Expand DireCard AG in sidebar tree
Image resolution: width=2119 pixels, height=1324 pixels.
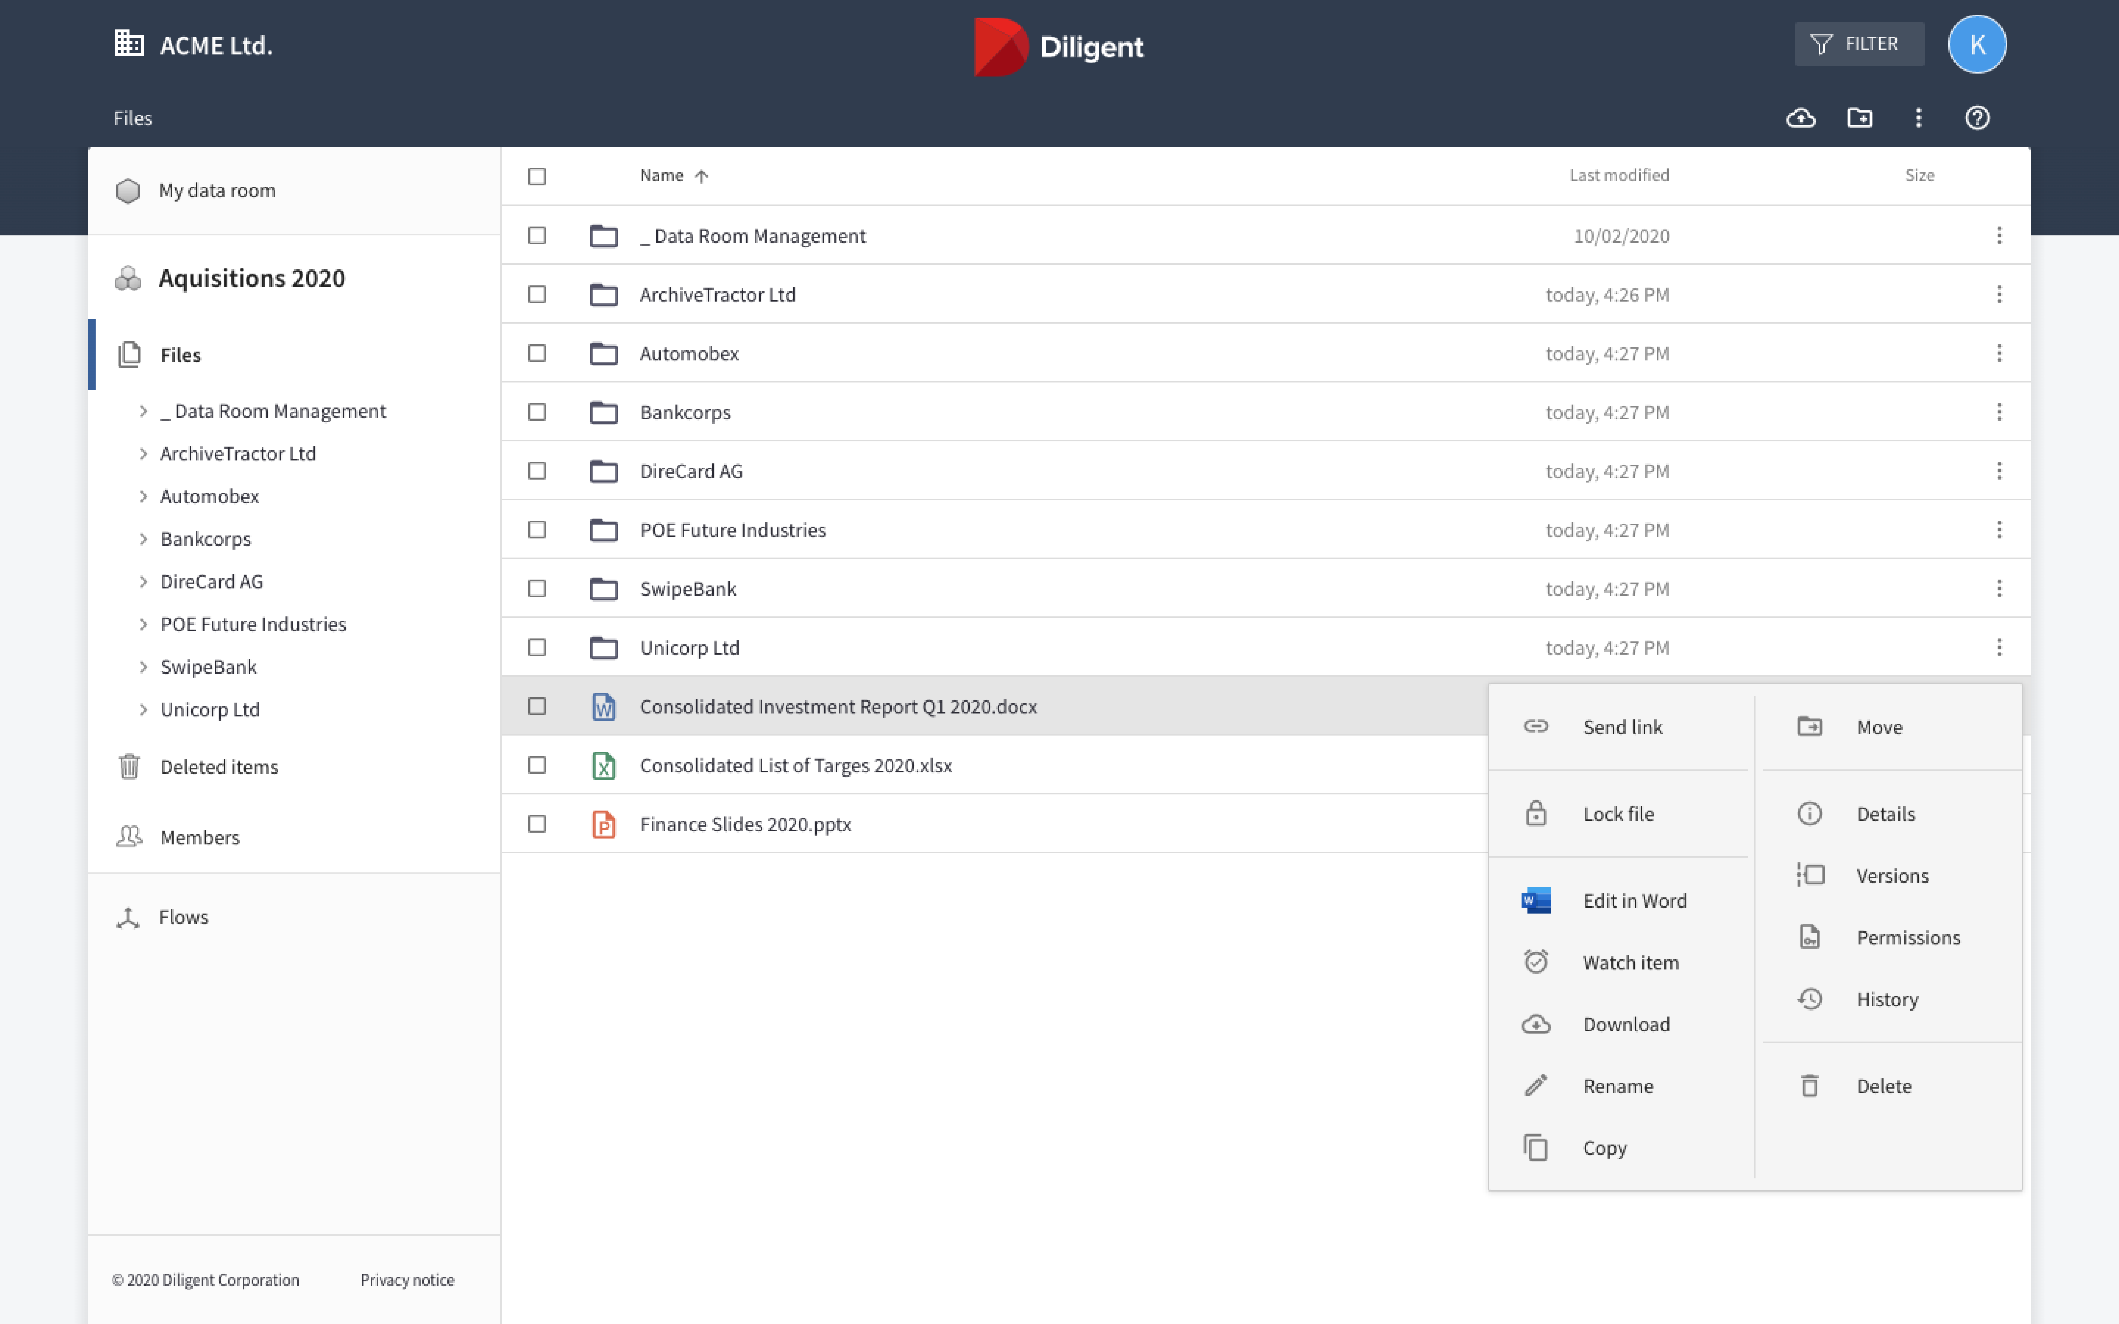[143, 581]
